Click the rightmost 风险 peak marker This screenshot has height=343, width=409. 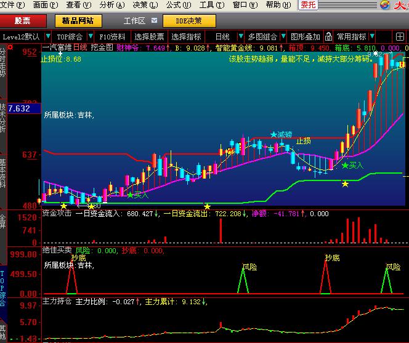[393, 267]
